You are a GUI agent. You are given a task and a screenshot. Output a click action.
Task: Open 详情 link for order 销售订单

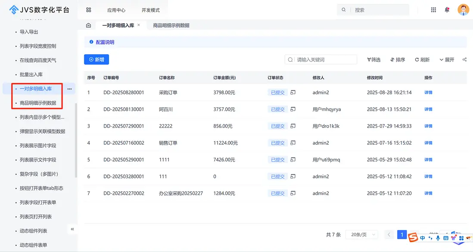click(428, 143)
